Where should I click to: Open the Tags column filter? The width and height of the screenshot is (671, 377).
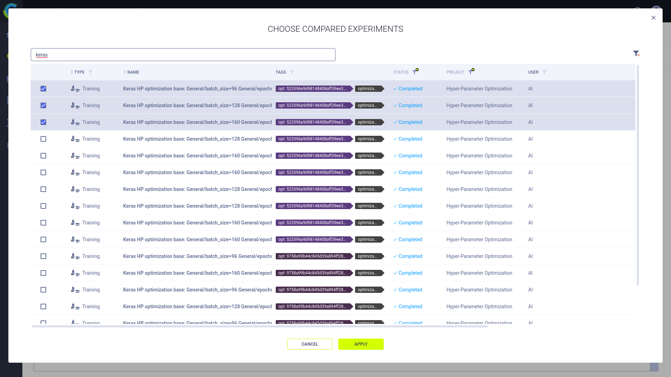point(292,72)
